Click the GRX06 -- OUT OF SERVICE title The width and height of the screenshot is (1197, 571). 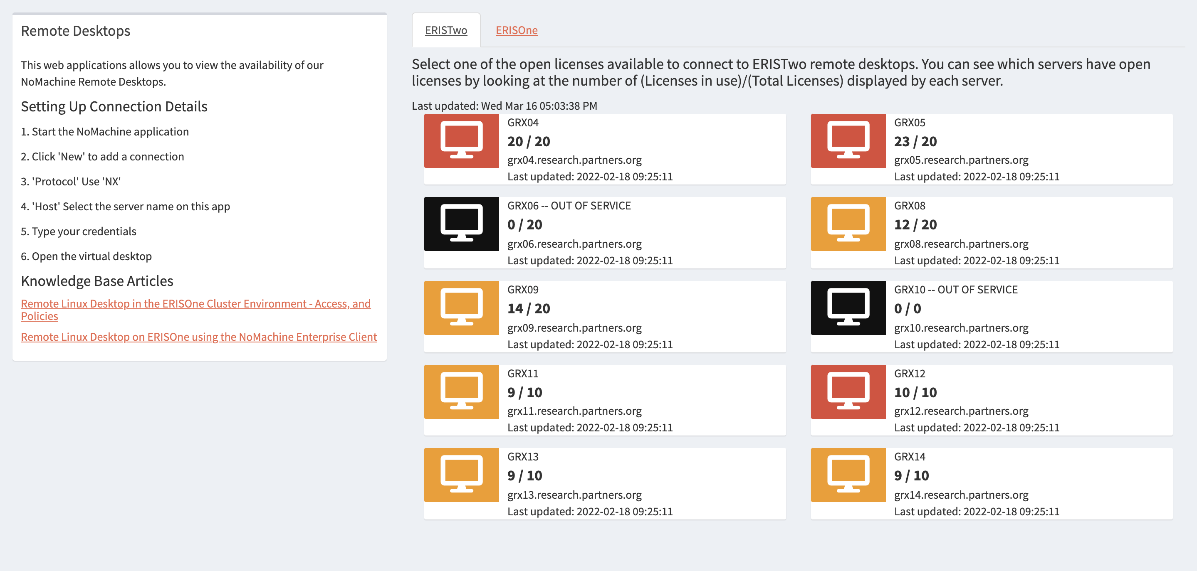(x=569, y=206)
